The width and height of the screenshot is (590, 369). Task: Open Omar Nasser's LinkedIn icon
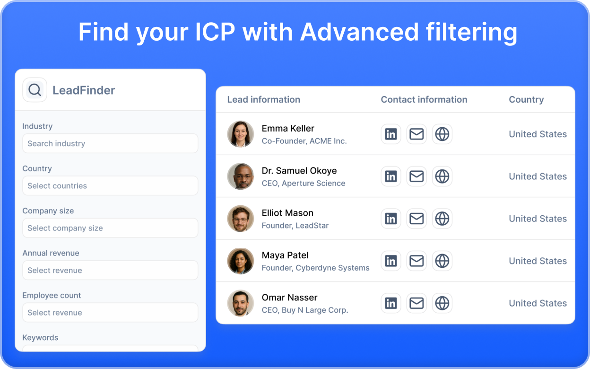391,303
